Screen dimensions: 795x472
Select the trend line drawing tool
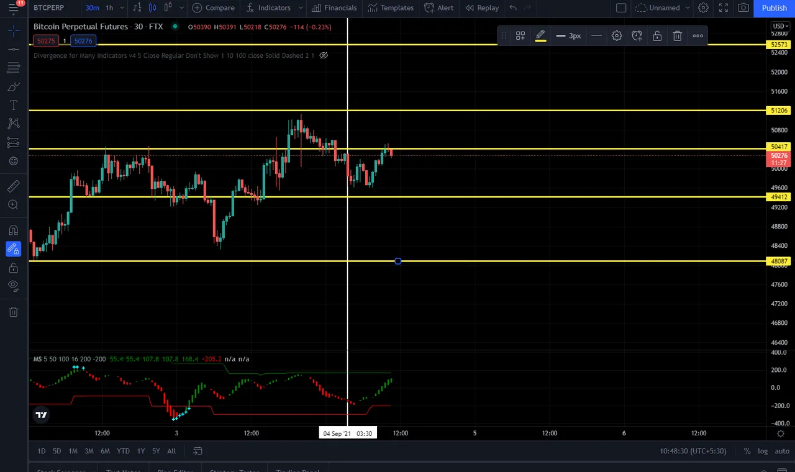point(14,49)
